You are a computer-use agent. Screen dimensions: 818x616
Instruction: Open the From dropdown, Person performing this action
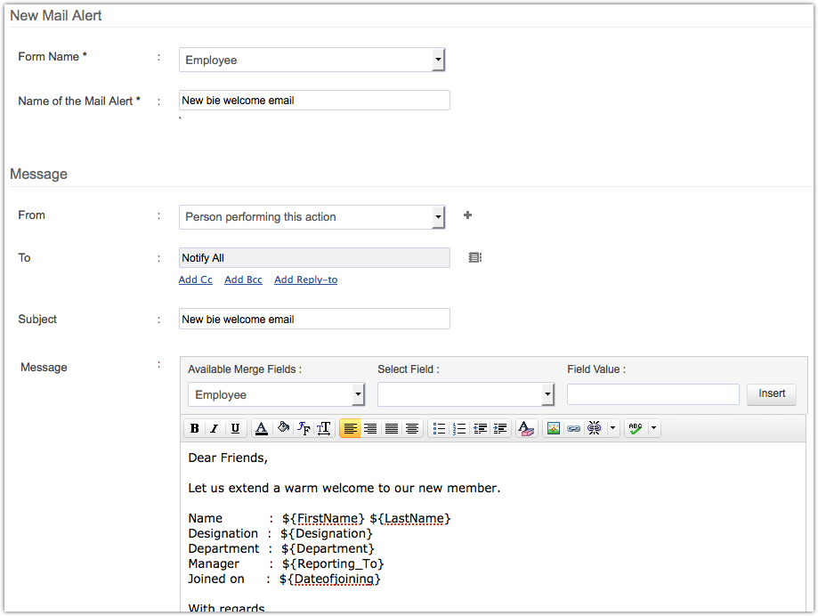pos(312,217)
